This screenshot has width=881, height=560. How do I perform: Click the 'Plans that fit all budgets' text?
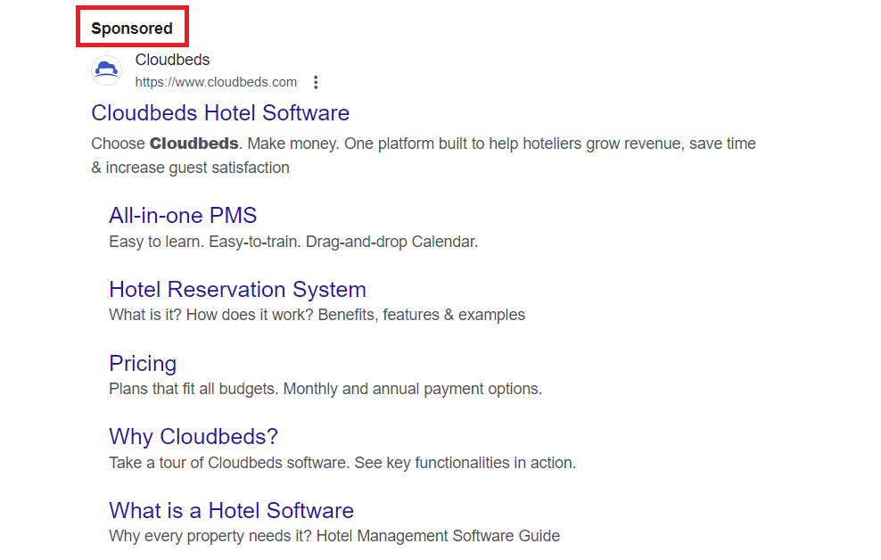(x=325, y=389)
